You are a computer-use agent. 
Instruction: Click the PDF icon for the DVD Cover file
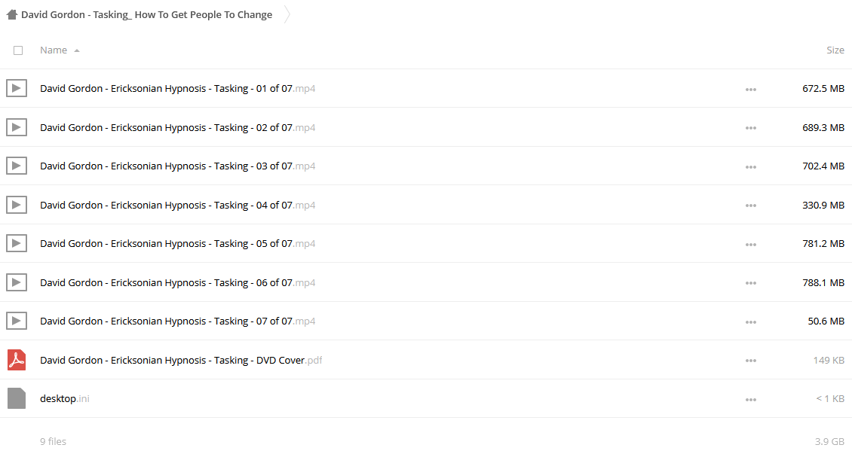click(x=17, y=360)
